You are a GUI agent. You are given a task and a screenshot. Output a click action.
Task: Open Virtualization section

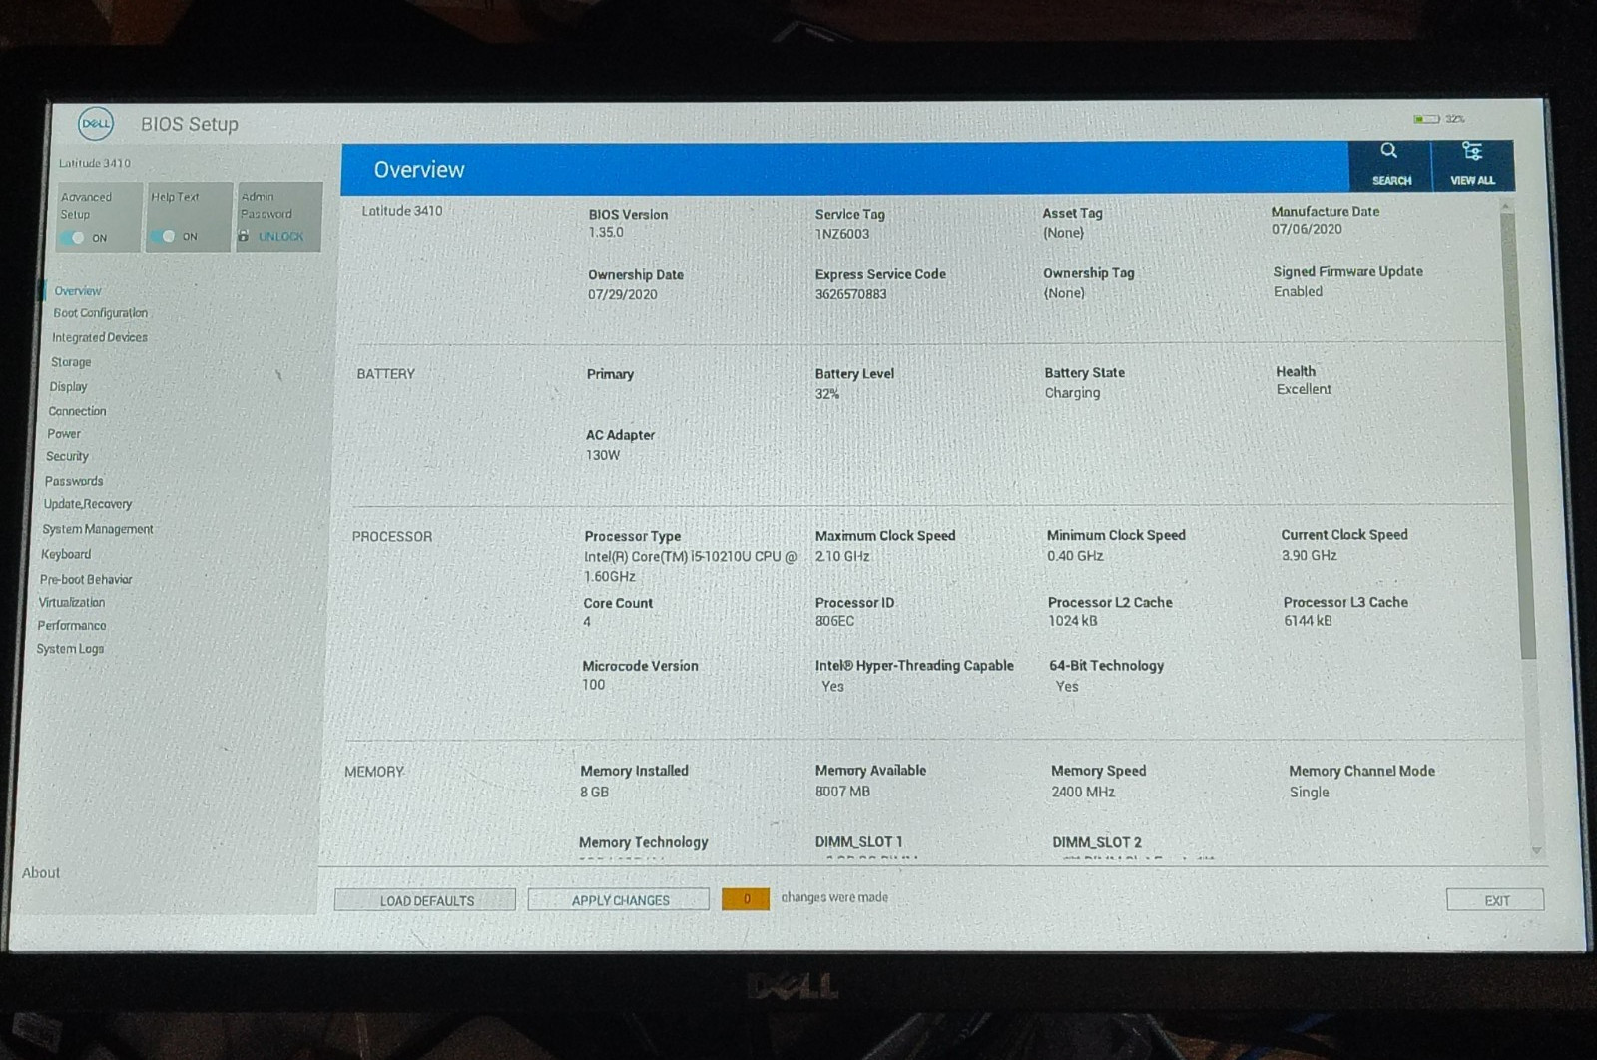[71, 602]
